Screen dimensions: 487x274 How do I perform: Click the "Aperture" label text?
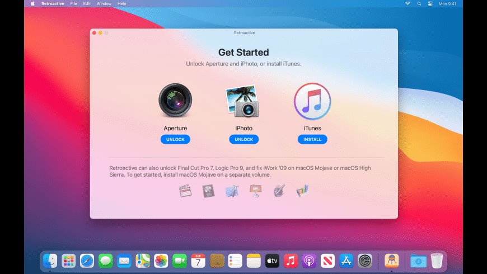pyautogui.click(x=175, y=128)
